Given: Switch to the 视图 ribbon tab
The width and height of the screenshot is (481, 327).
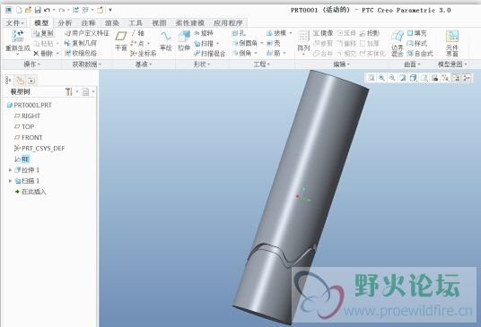Looking at the screenshot, I should click(159, 22).
